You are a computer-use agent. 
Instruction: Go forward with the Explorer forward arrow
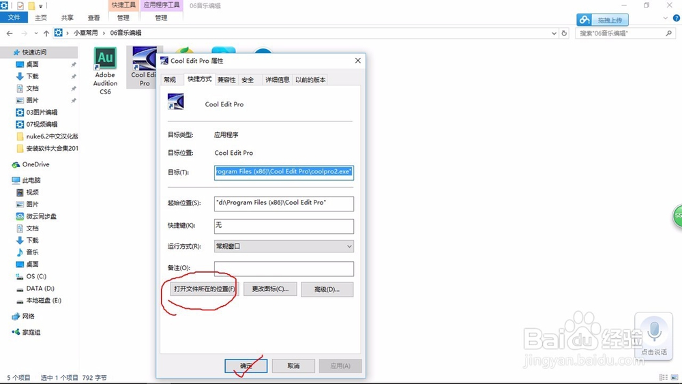pos(25,33)
